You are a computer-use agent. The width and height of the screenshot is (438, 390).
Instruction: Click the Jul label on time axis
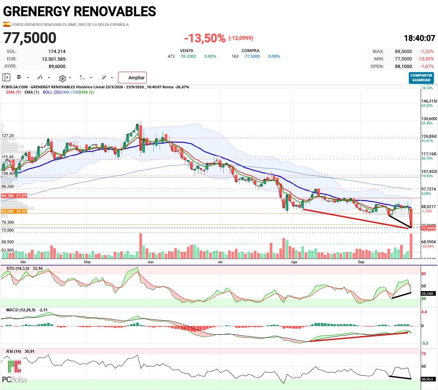[220, 262]
